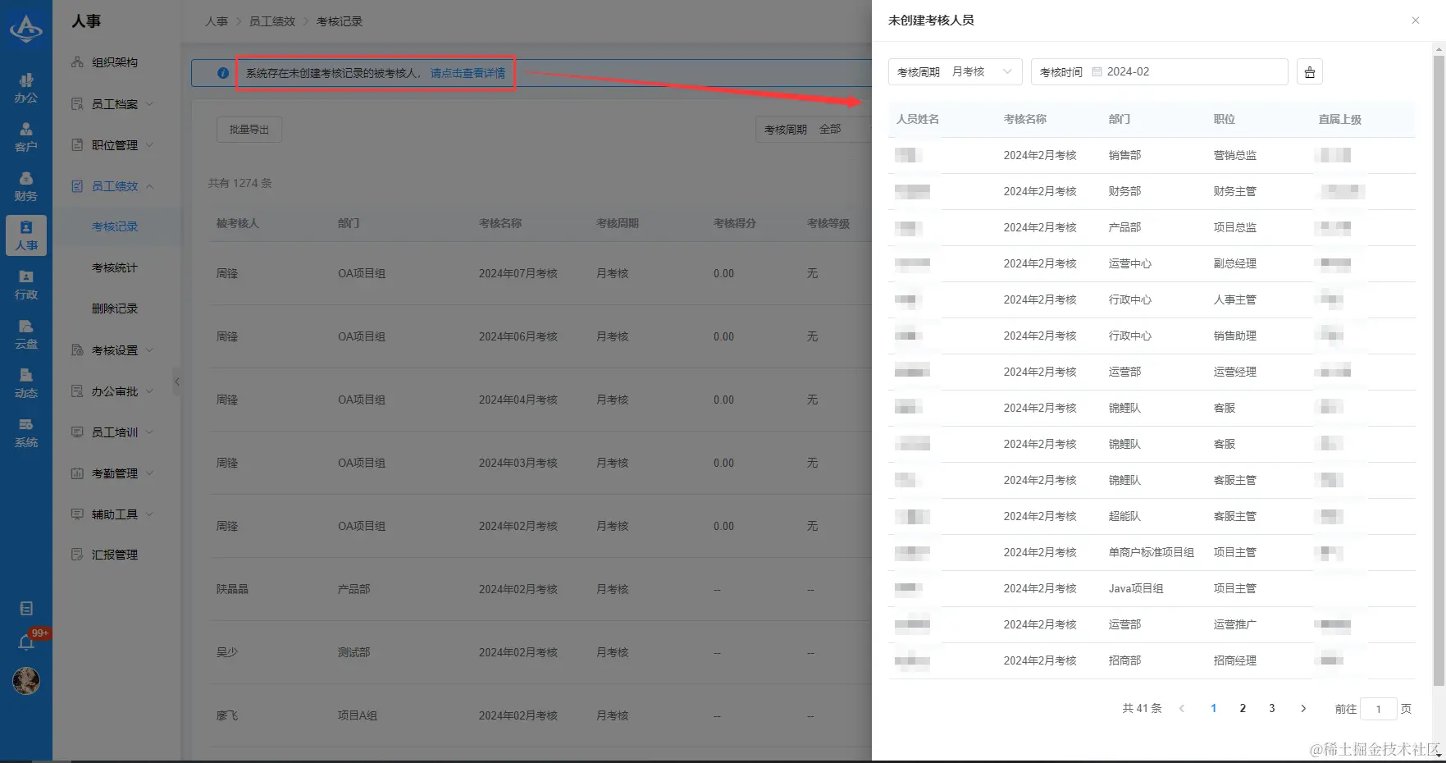This screenshot has height=763, width=1446.
Task: Go to page 2 of the panel list
Action: point(1243,708)
